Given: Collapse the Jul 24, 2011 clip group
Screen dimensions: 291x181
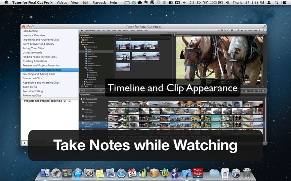Looking at the screenshot, I should pos(117,39).
